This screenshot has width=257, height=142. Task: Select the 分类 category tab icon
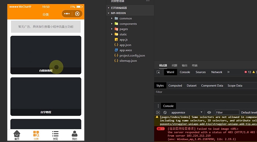coord(36,134)
